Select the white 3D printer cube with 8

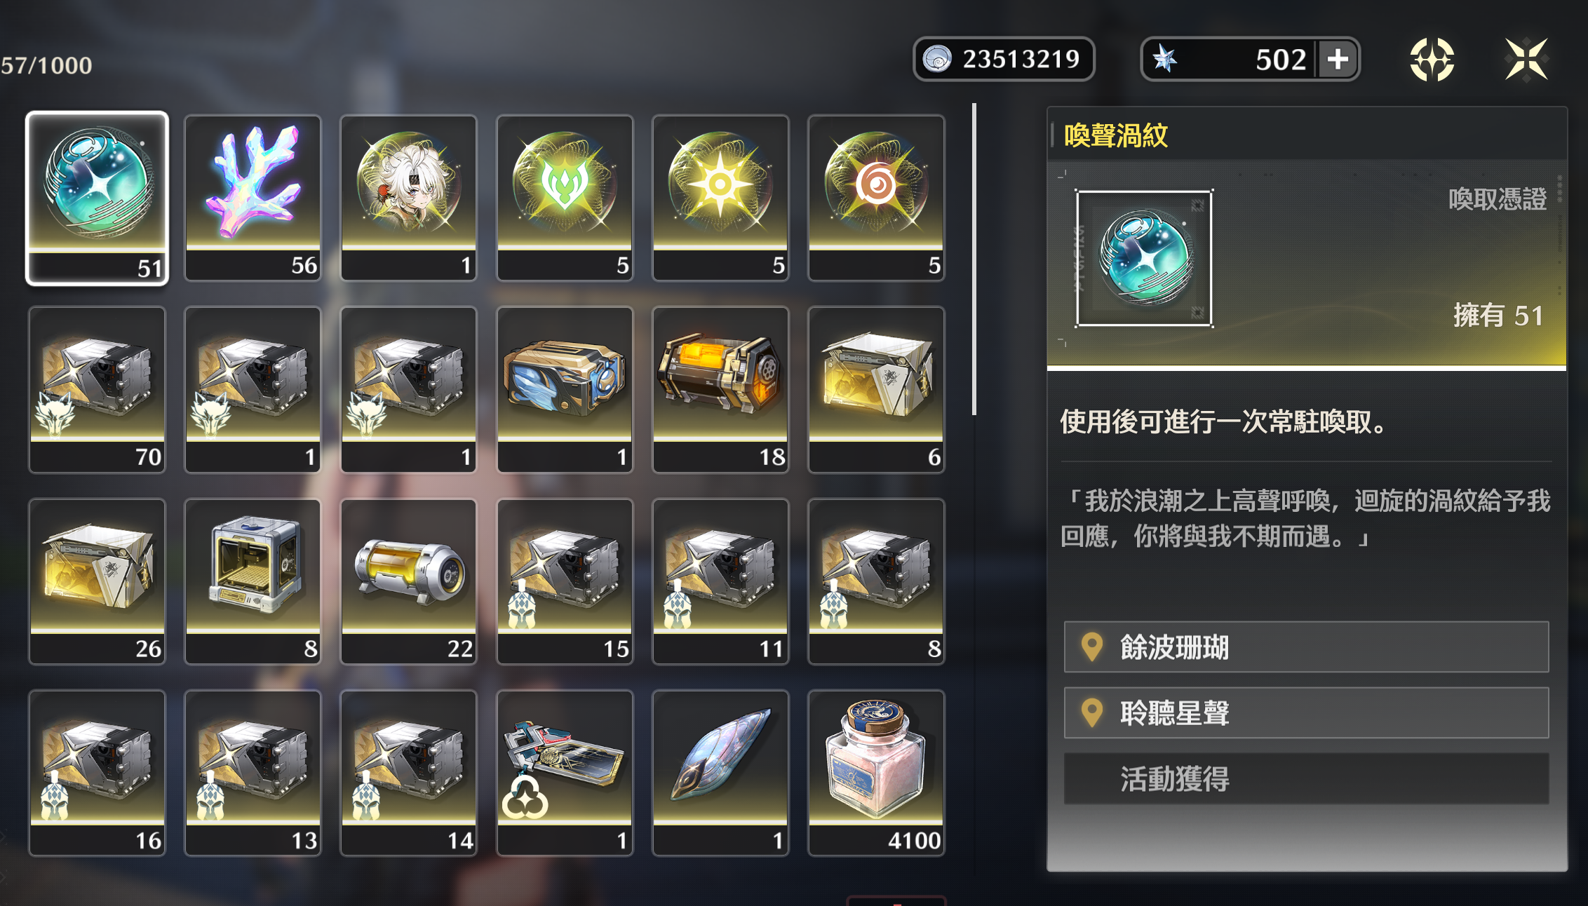click(253, 581)
